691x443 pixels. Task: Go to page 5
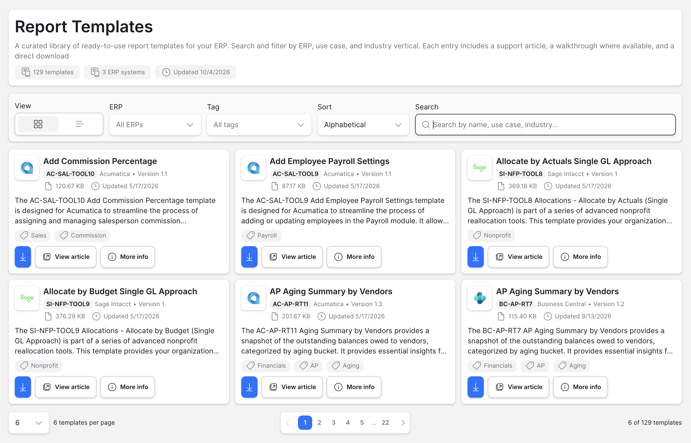tap(362, 423)
